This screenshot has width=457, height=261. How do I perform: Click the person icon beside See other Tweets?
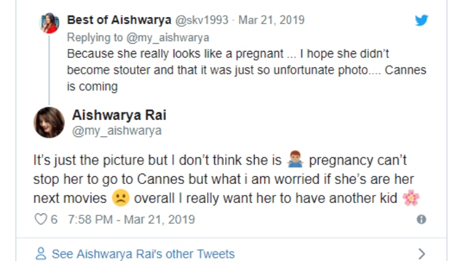(40, 254)
